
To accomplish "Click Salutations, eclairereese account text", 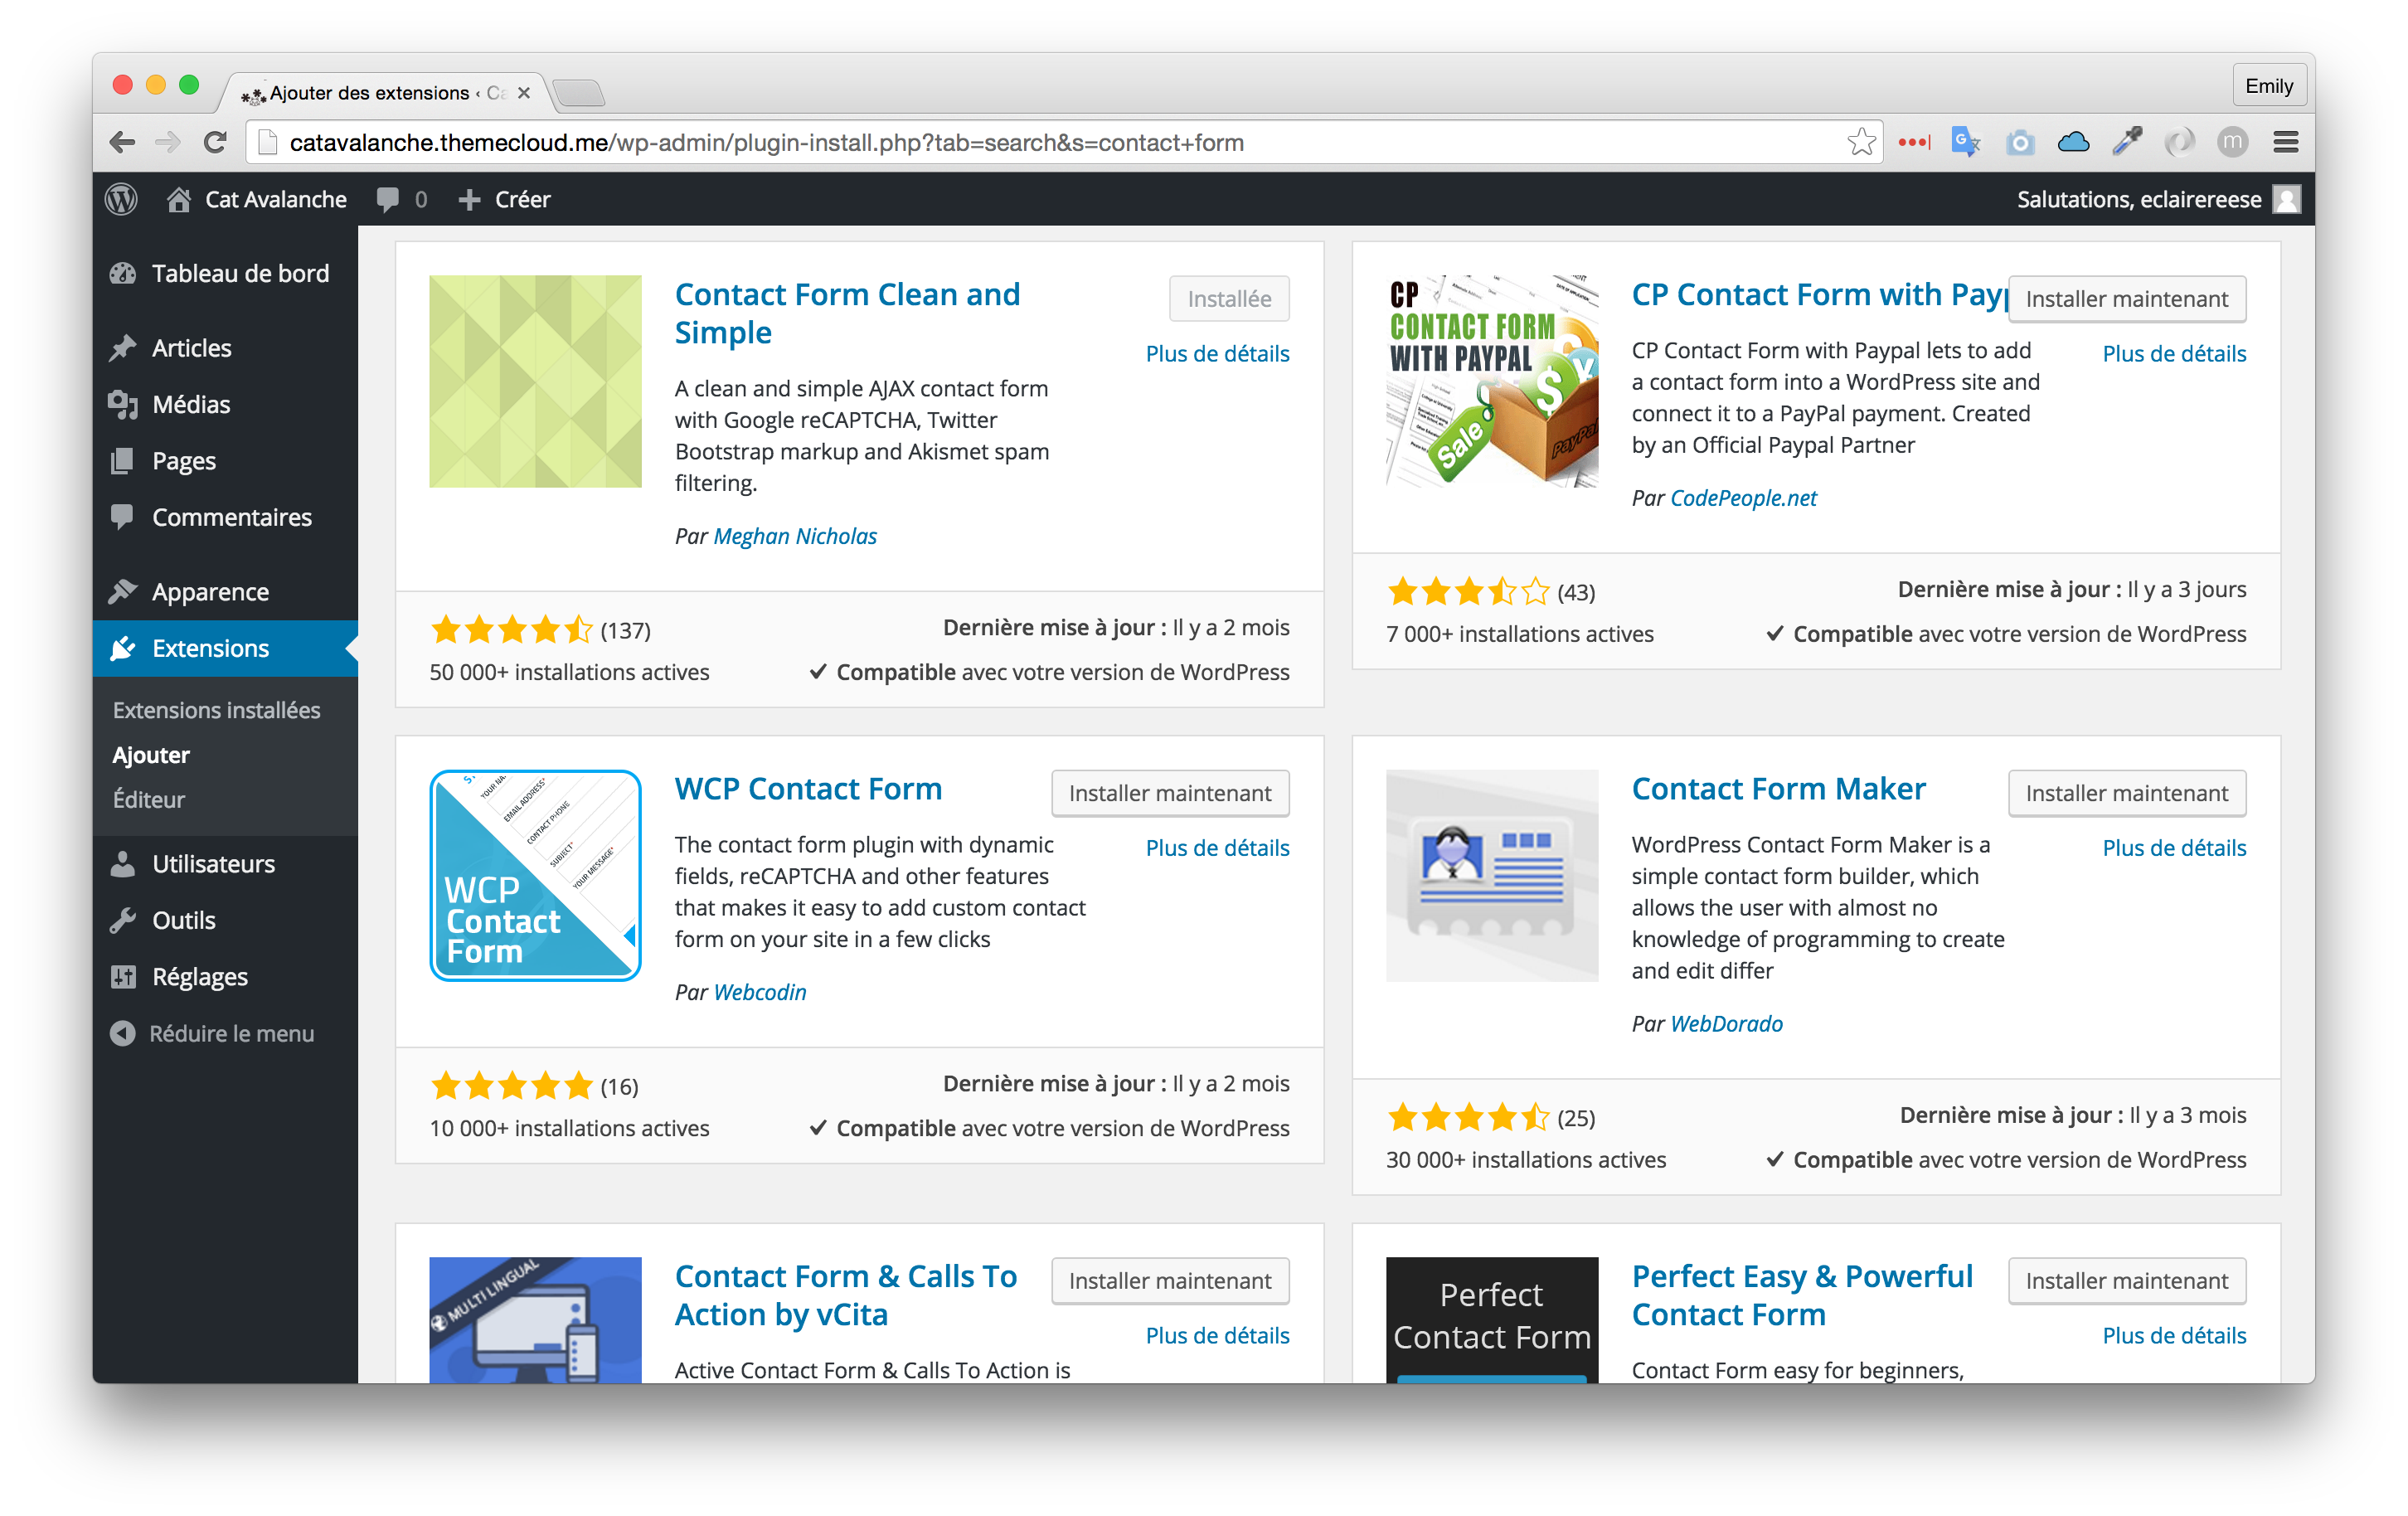I will click(x=2139, y=199).
